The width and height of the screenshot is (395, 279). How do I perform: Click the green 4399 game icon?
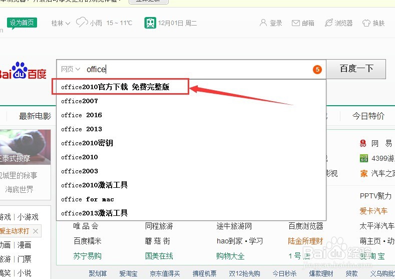(364, 158)
